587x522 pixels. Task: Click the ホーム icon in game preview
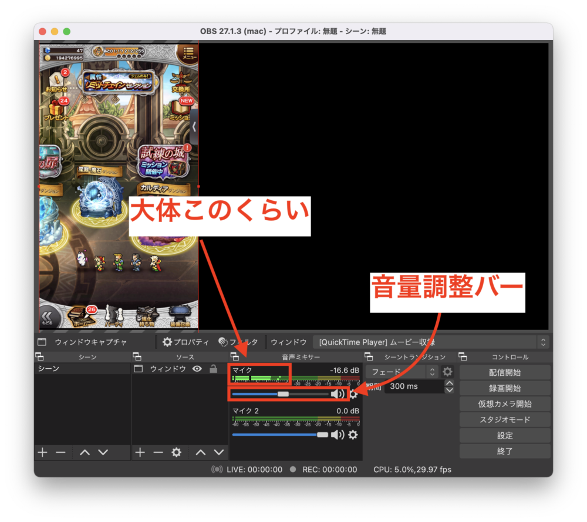click(81, 317)
